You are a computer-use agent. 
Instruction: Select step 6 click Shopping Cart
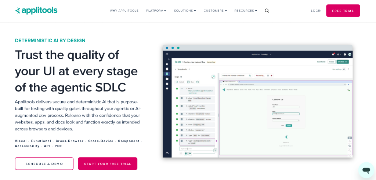tap(197, 125)
